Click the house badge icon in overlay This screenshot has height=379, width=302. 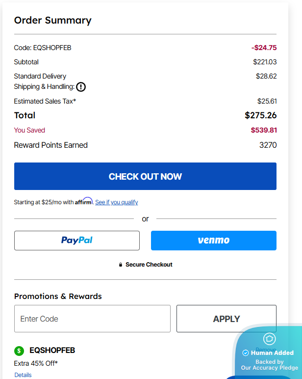(269, 339)
